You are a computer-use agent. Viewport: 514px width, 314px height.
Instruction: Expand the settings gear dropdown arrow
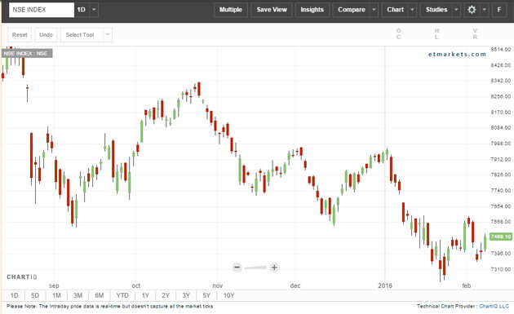click(x=484, y=10)
